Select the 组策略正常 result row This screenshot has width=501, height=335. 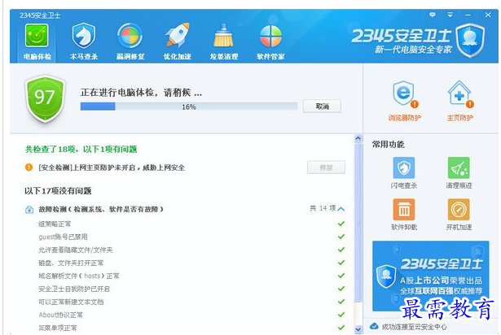[x=191, y=224]
